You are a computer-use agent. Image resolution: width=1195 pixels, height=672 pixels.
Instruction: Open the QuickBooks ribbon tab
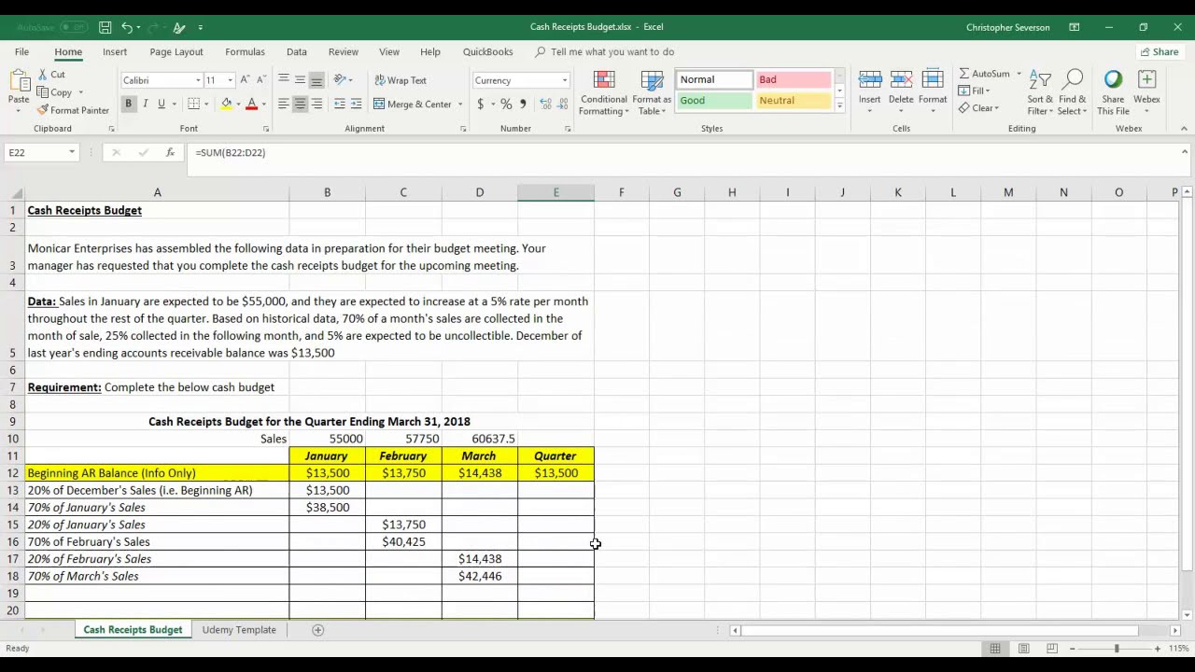[x=487, y=52]
